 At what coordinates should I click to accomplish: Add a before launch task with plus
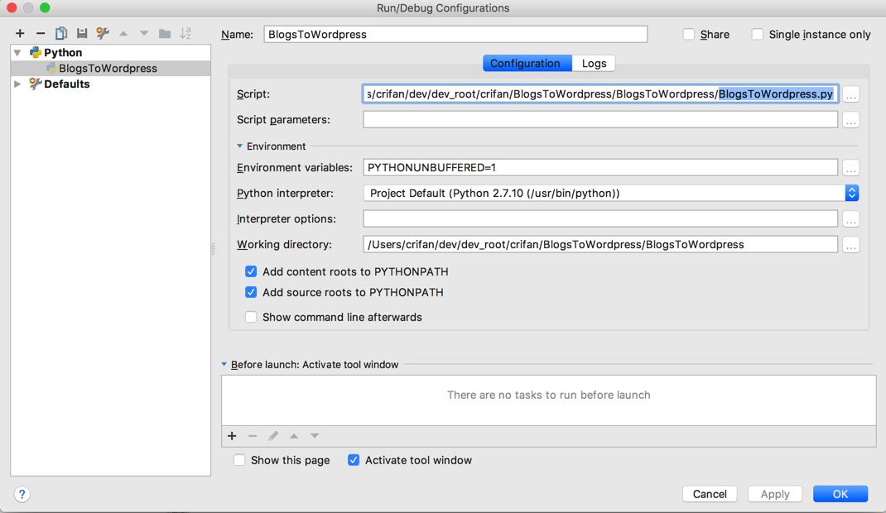tap(232, 436)
